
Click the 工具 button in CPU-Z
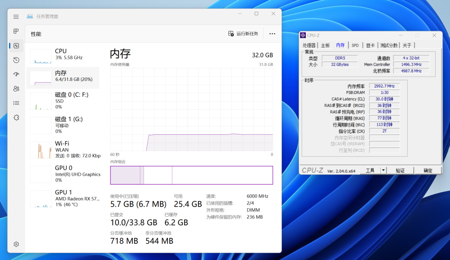pos(370,171)
